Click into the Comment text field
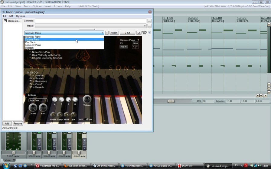Viewport: 271px width, 169px height. click(x=90, y=21)
